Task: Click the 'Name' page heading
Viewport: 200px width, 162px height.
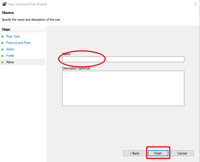Action: pyautogui.click(x=8, y=13)
